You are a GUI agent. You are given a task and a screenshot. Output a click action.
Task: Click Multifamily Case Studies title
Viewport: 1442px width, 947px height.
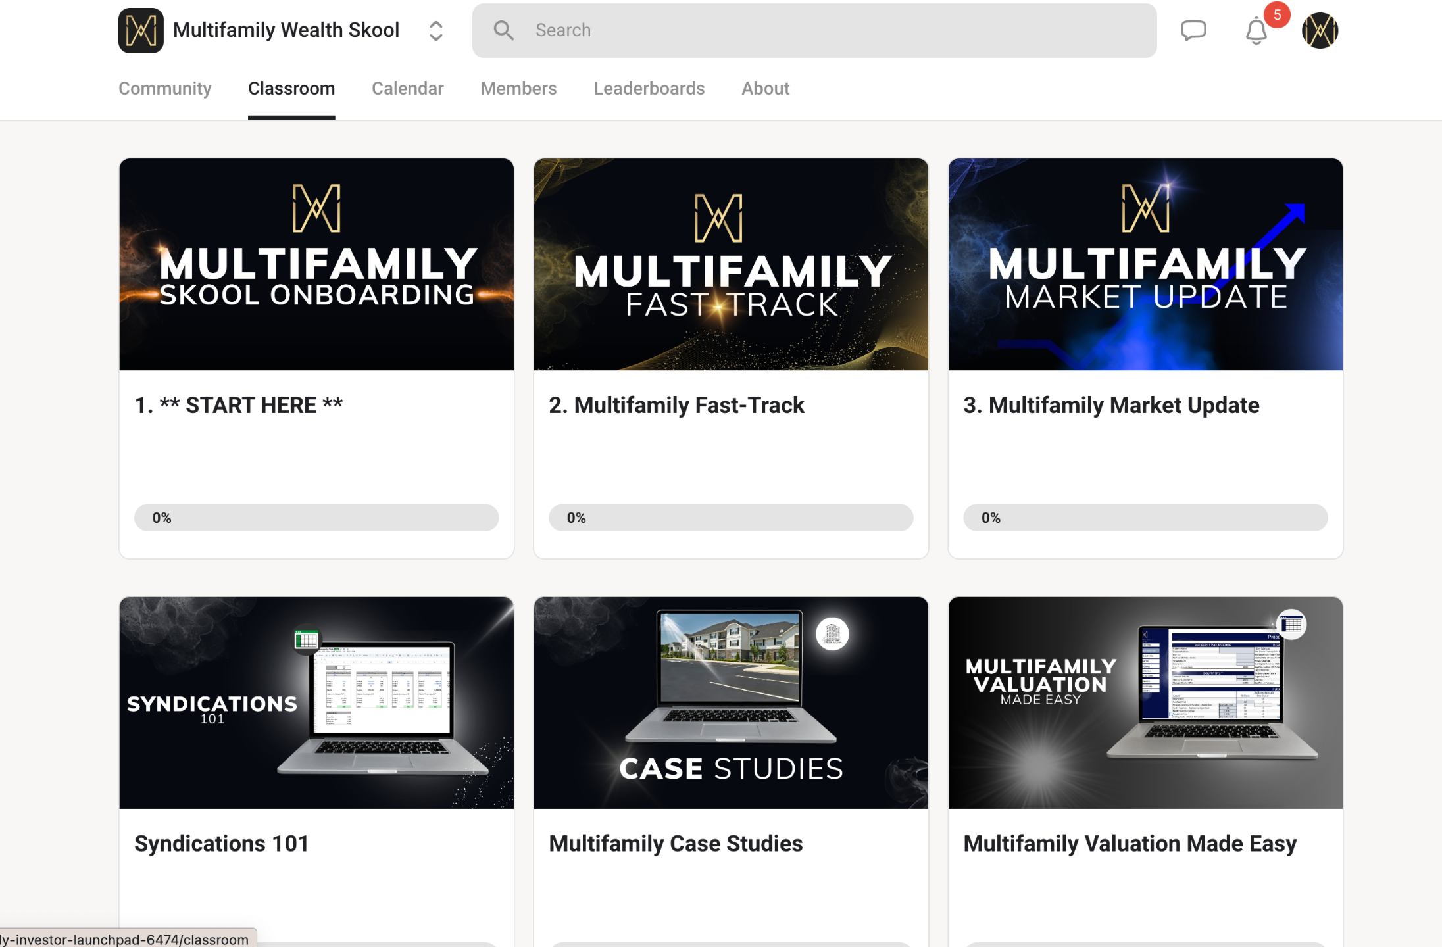[676, 843]
